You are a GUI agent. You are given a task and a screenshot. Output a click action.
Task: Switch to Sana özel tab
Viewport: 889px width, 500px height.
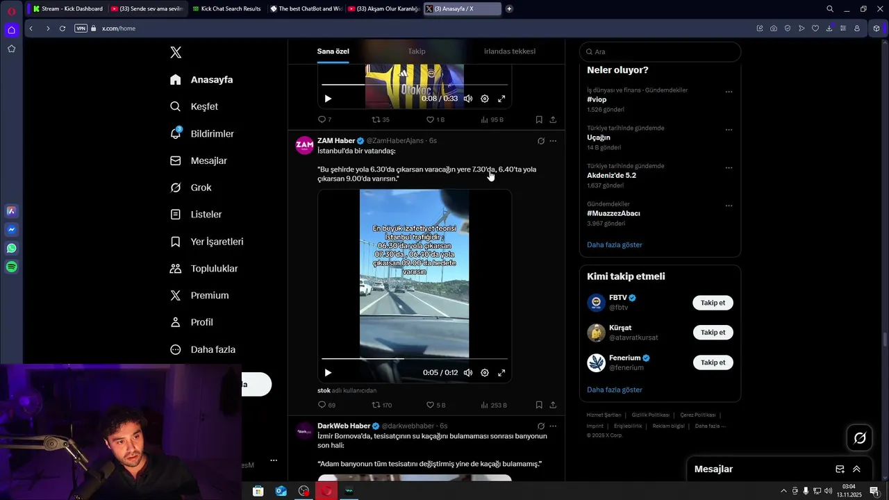[x=333, y=51]
